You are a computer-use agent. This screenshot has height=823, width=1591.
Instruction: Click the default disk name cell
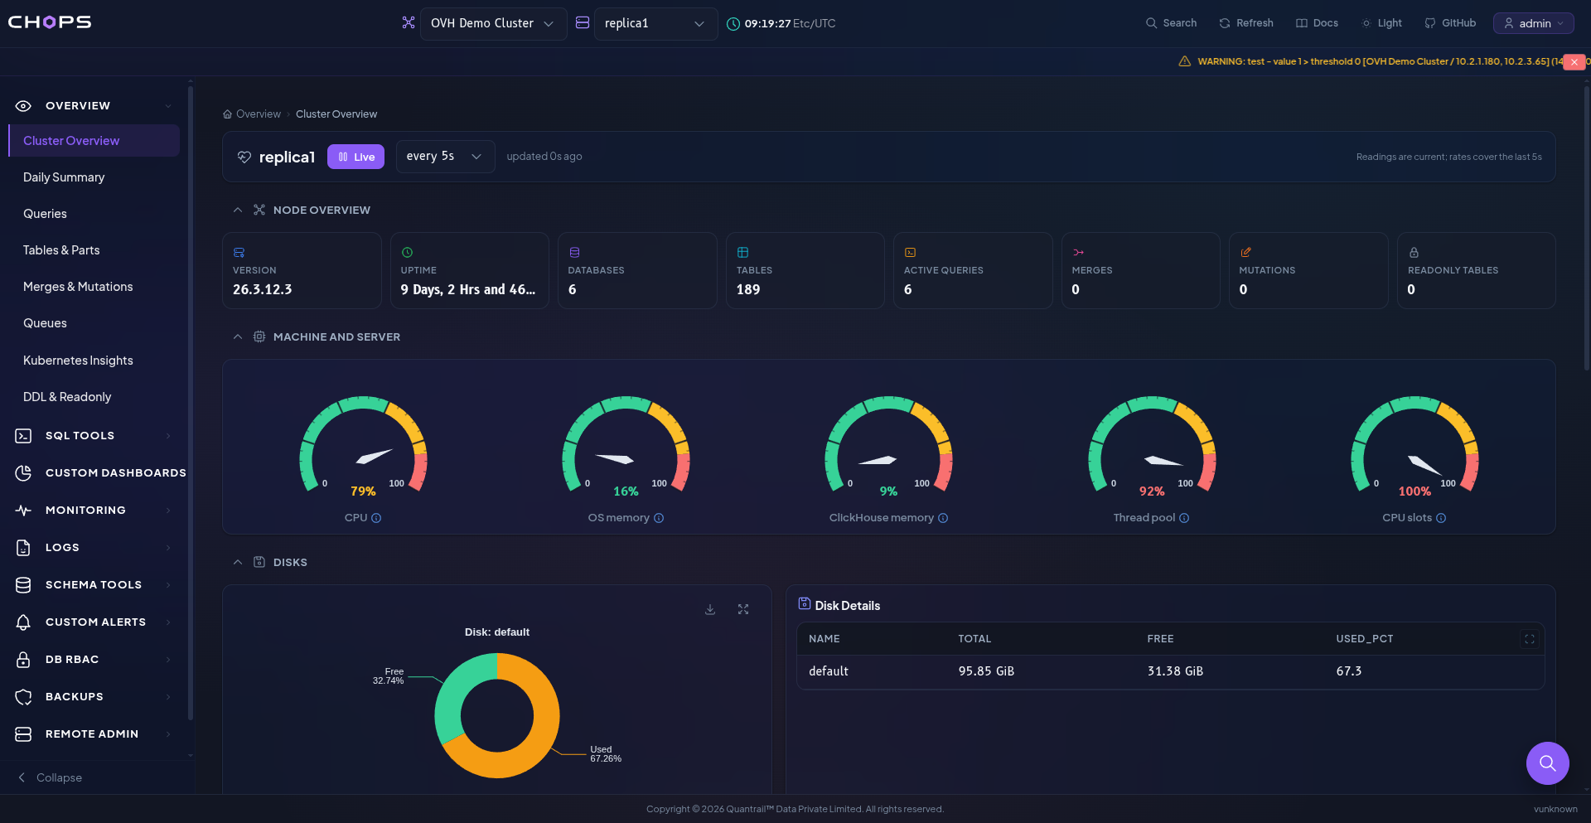pyautogui.click(x=829, y=671)
